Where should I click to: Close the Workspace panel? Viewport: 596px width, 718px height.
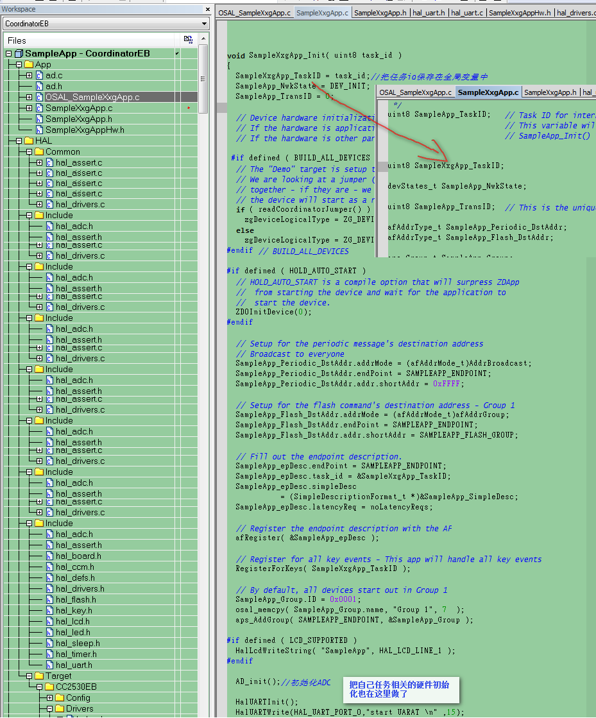click(208, 9)
